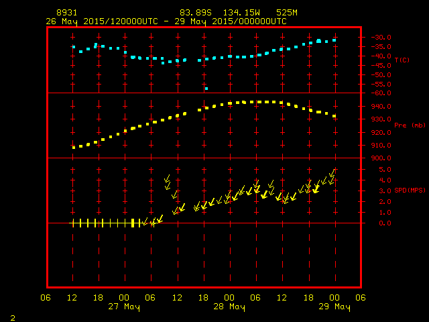Image resolution: width=429 pixels, height=322 pixels.
Task: Select the latitude text "83.89S"
Action: point(196,13)
